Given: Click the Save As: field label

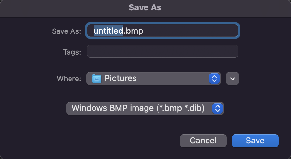Looking at the screenshot, I should pos(67,31).
